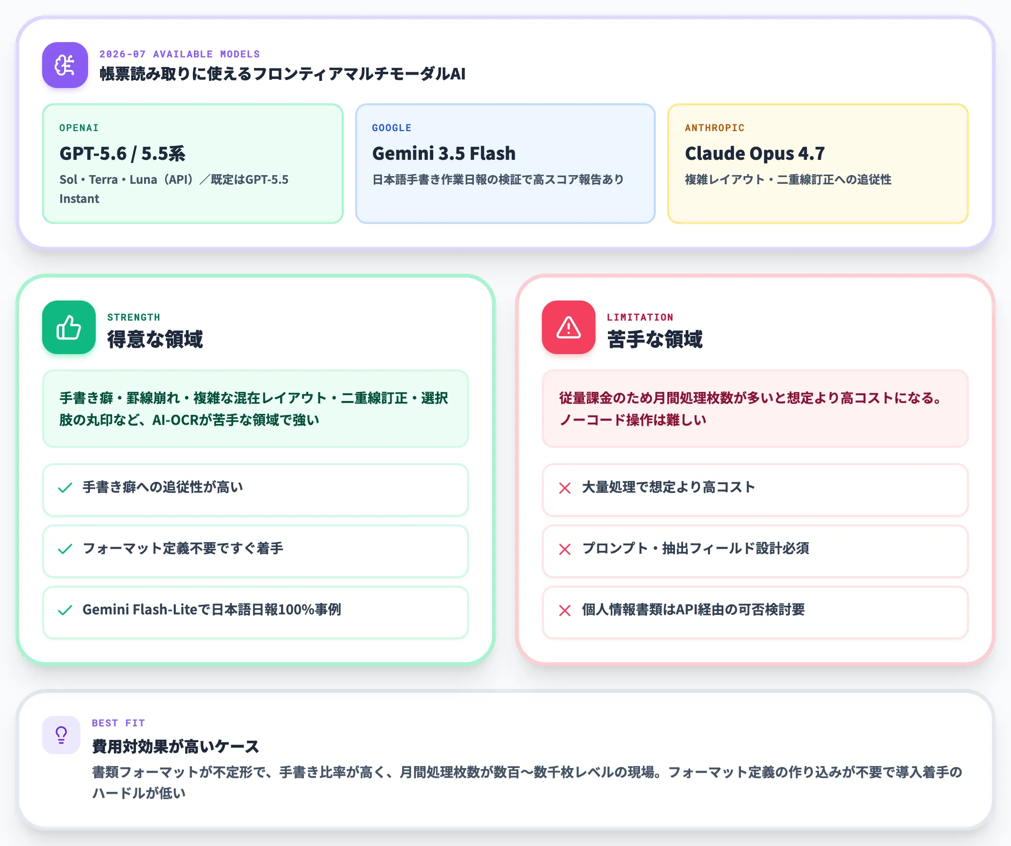This screenshot has width=1011, height=846.
Task: Click the ANTHROPIC vendor label
Action: coord(714,128)
